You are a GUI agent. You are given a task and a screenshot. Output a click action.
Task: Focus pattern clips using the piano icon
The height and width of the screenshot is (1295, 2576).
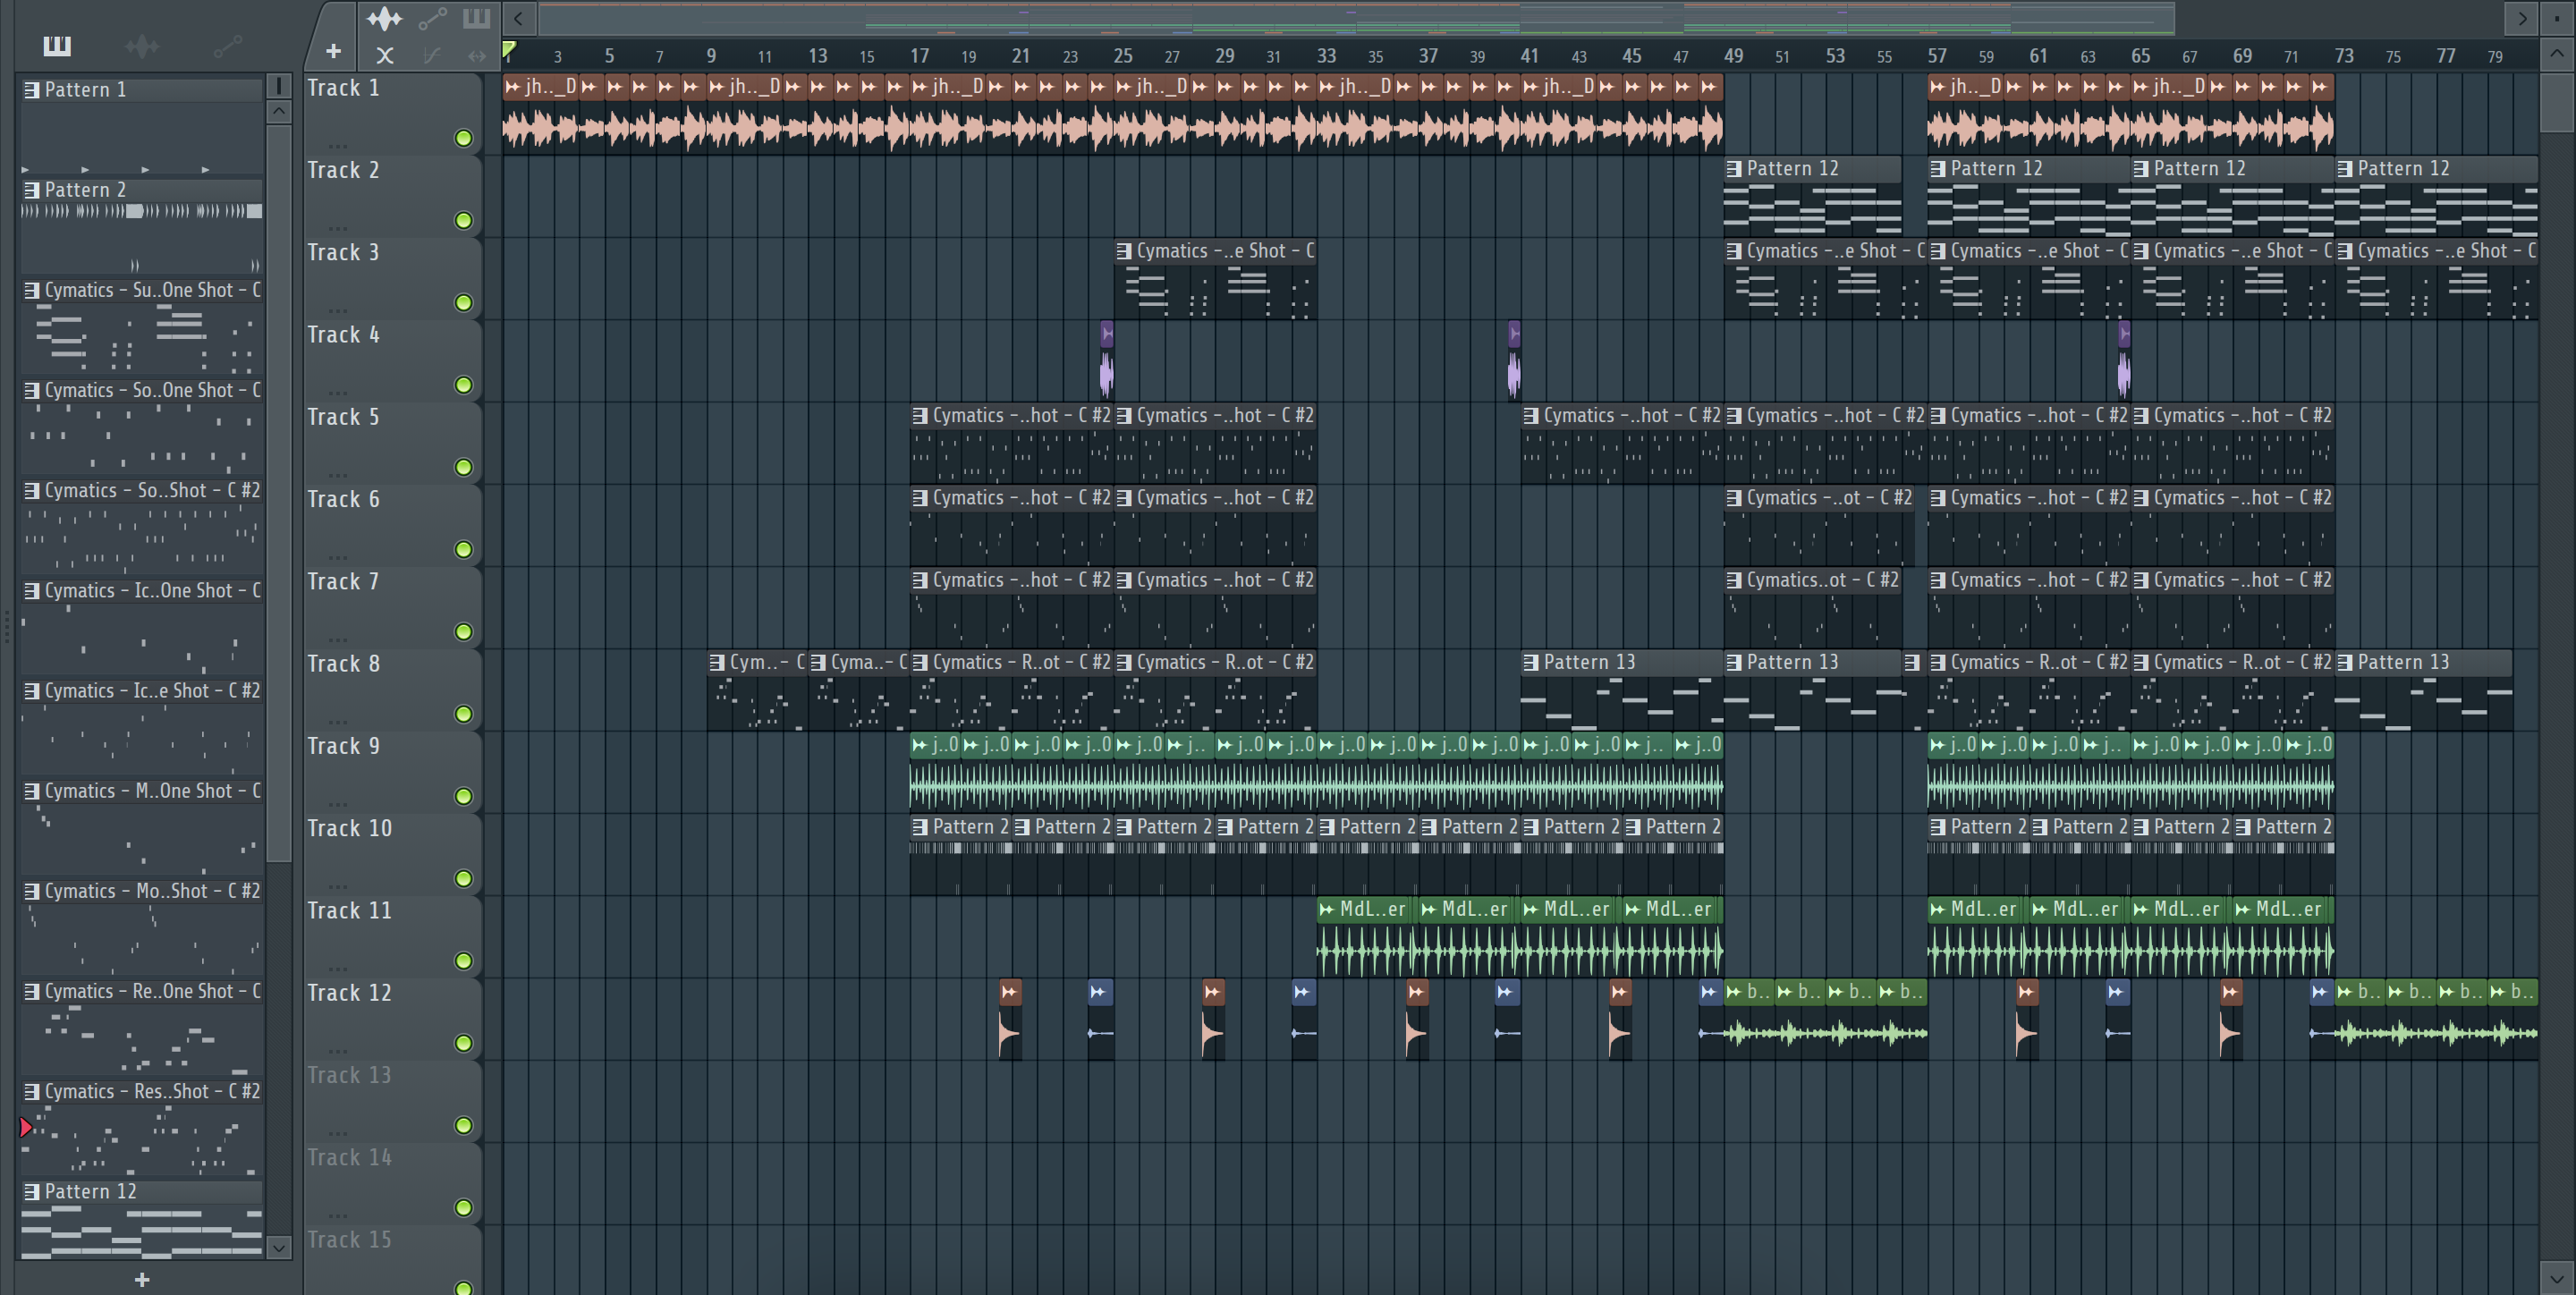(x=476, y=18)
